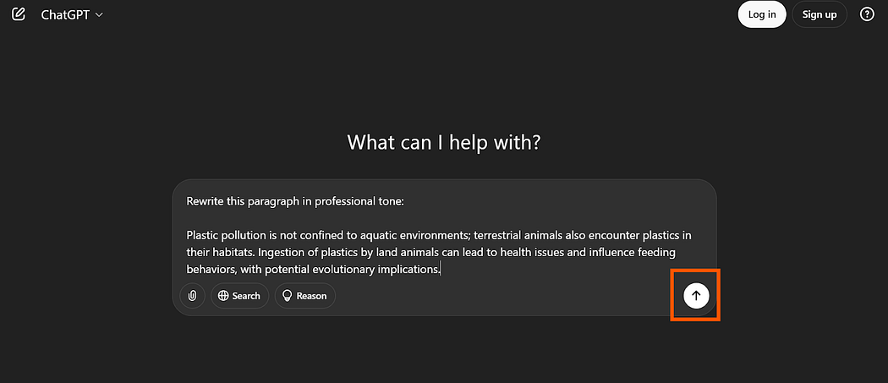
Task: Click the Log in button
Action: (762, 14)
